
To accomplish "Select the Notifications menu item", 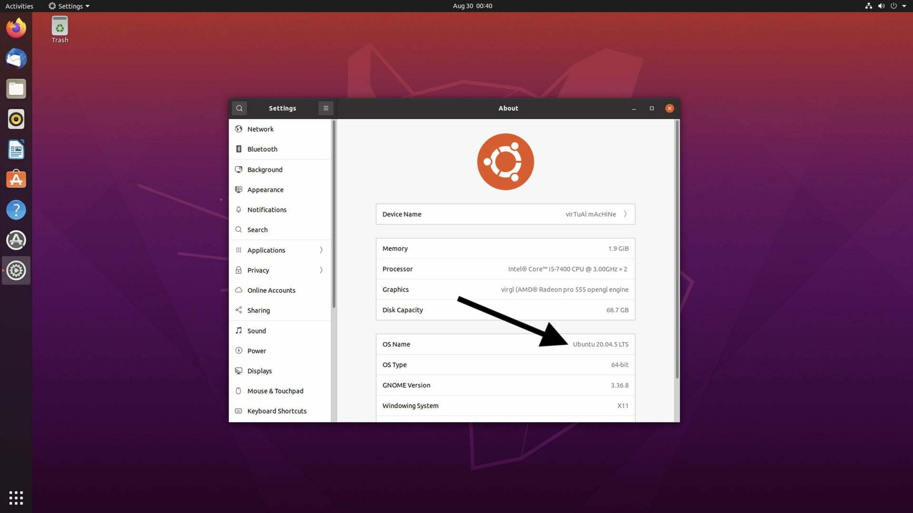I will point(267,209).
